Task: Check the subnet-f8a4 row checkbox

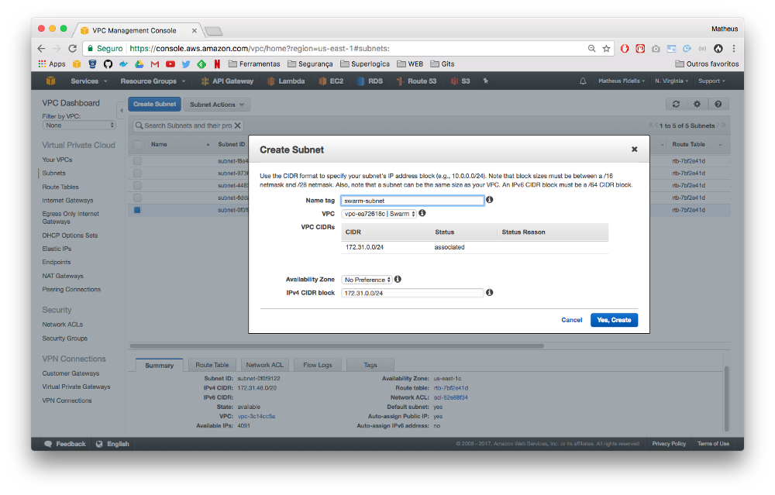Action: (x=137, y=161)
